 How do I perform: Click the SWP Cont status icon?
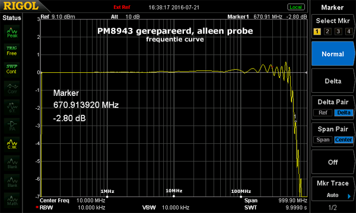pyautogui.click(x=12, y=69)
